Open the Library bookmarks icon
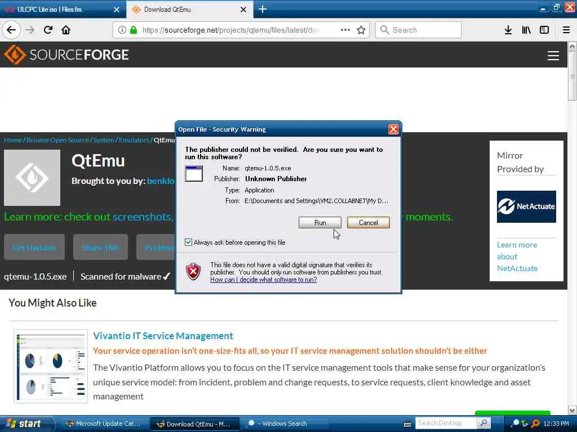The image size is (577, 432). point(526,30)
